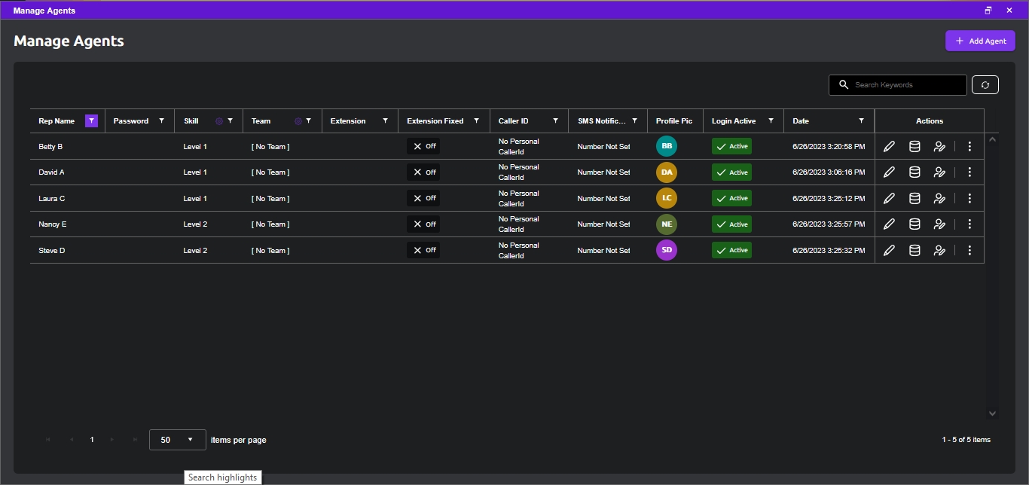Open Login Active column filter
The height and width of the screenshot is (485, 1029).
tap(771, 121)
